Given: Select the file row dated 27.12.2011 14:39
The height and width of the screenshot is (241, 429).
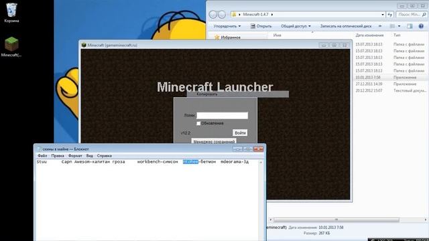Looking at the screenshot, I should click(390, 84).
